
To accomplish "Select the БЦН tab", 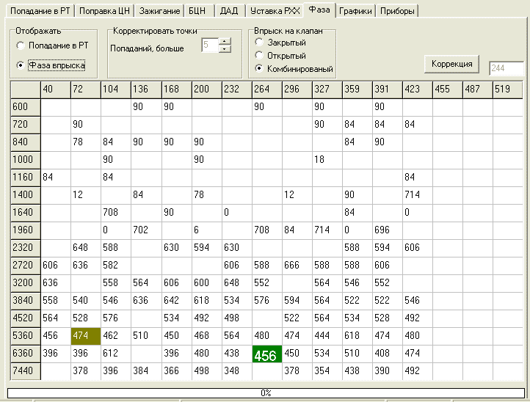I will point(199,11).
